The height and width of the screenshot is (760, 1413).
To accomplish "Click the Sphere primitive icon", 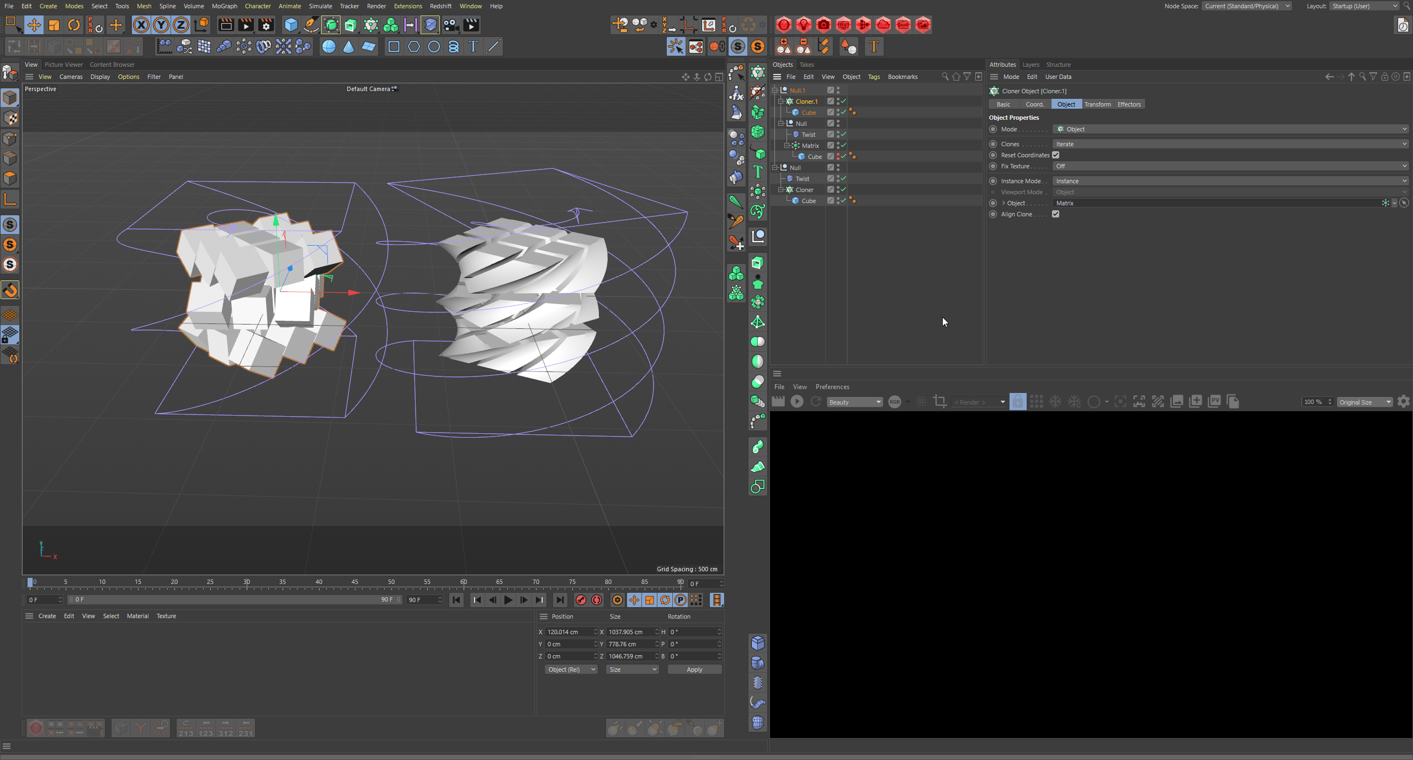I will pyautogui.click(x=329, y=47).
